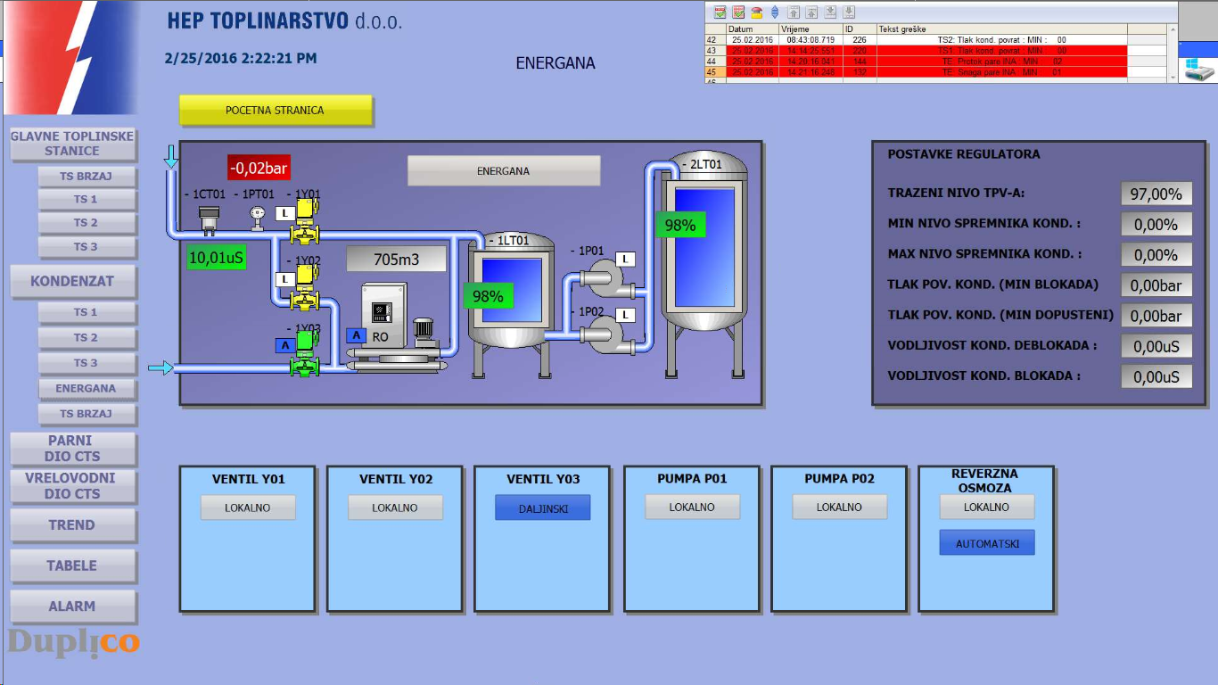The width and height of the screenshot is (1218, 685).
Task: Toggle VENTIL Y01 LOKALNO mode button
Action: tap(248, 508)
